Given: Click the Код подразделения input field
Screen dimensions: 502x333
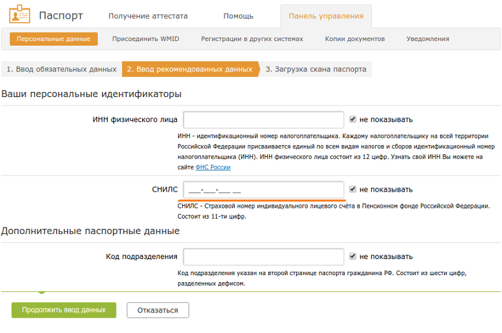Looking at the screenshot, I should (x=263, y=256).
